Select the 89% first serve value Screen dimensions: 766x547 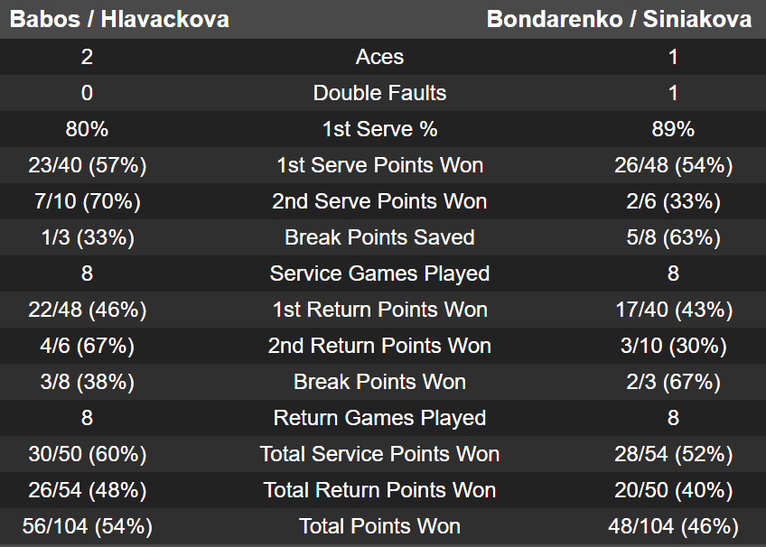[673, 129]
